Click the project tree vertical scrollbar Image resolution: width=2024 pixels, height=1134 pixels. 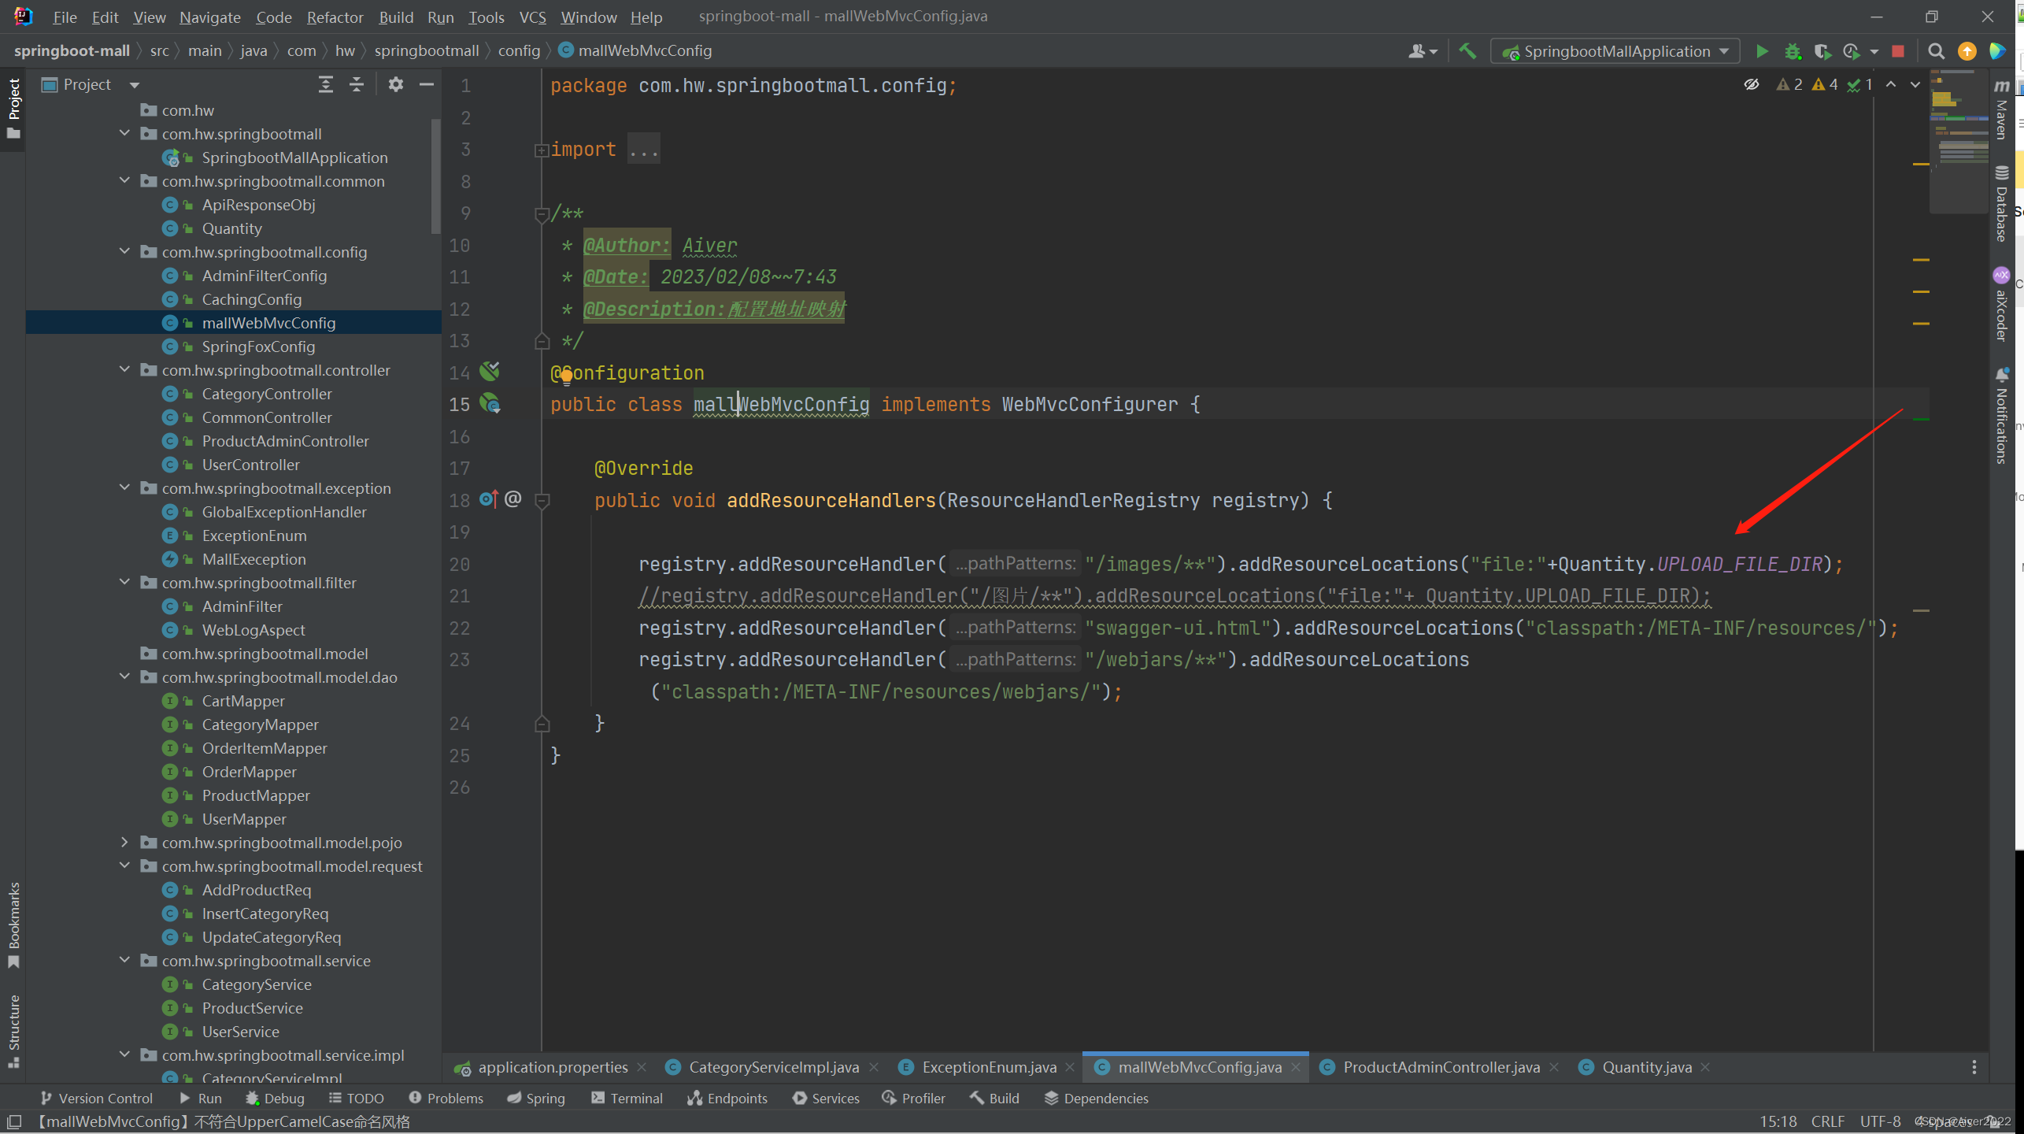tap(435, 177)
